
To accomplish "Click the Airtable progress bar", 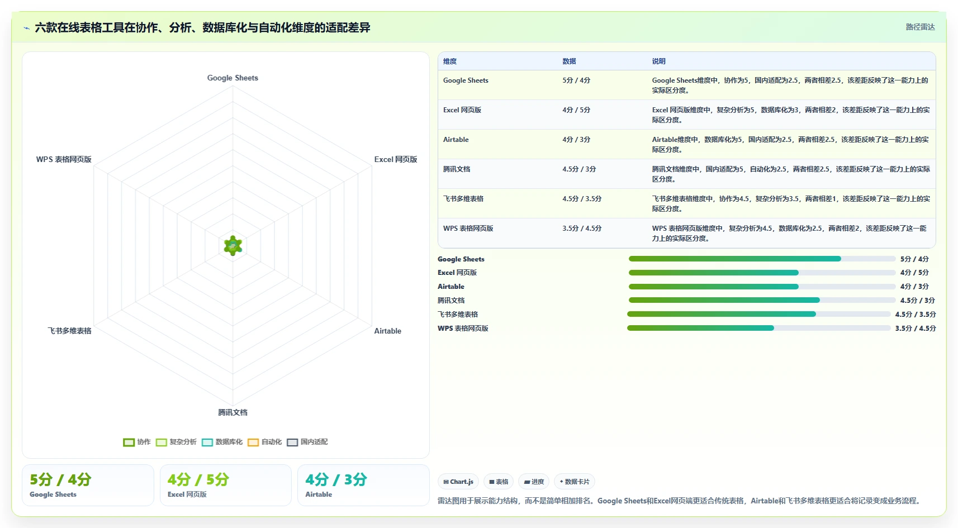I will pos(762,287).
